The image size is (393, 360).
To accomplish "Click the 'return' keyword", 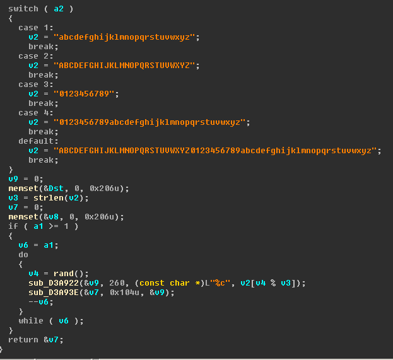I will (23, 340).
